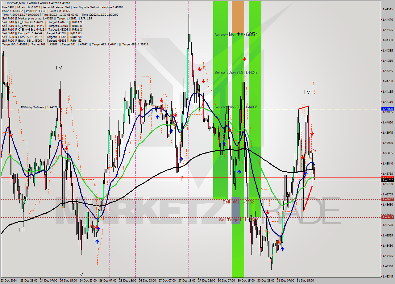395x284 pixels.
Task: Click the 1.43345 price axis label
Action: [x=388, y=277]
